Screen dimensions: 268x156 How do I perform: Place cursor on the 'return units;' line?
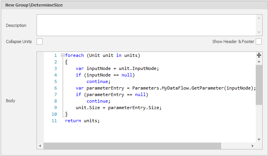click(x=82, y=121)
